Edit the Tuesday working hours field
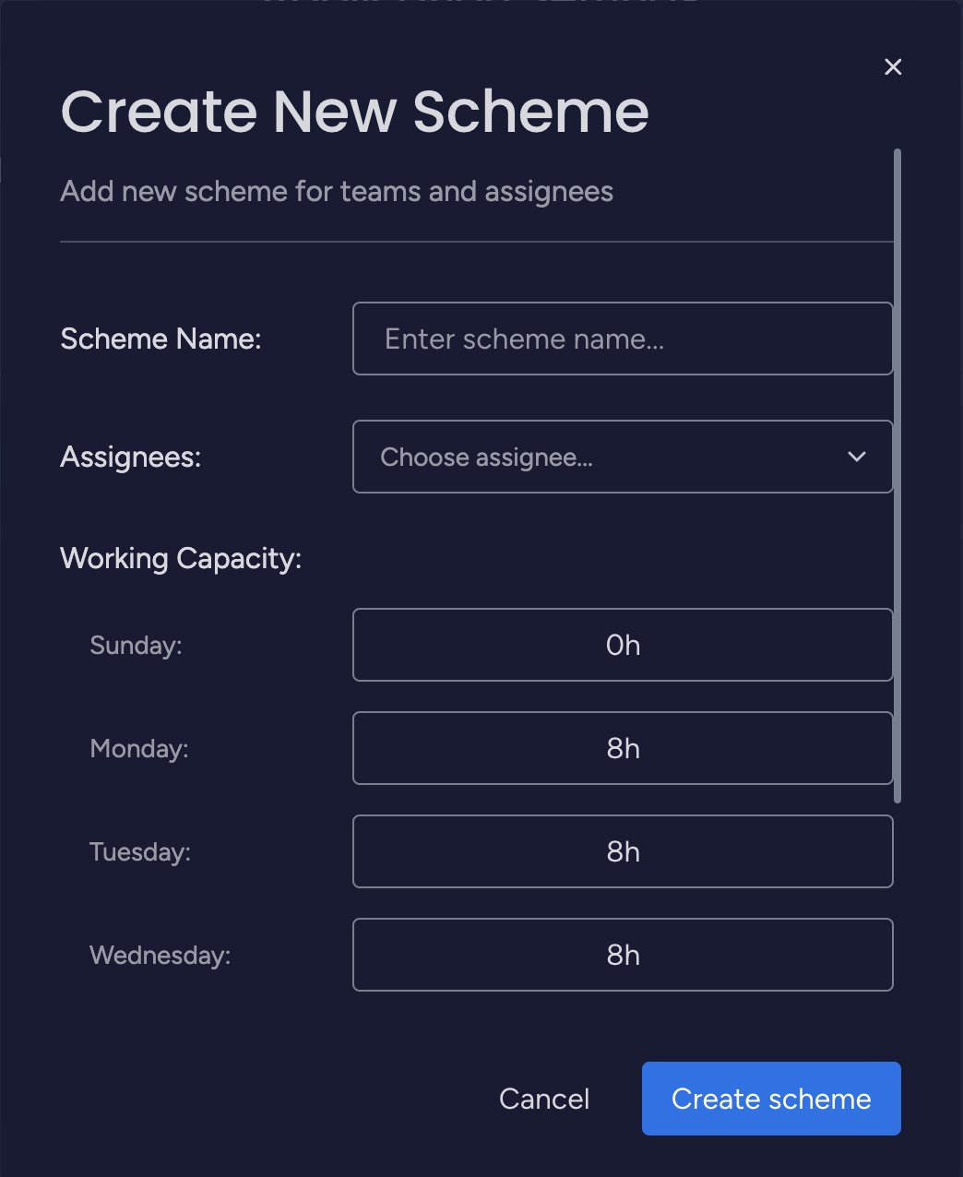Image resolution: width=963 pixels, height=1177 pixels. [623, 851]
